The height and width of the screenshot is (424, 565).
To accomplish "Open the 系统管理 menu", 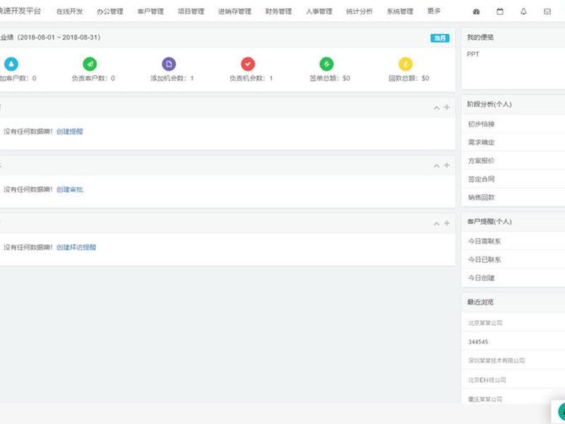I will (400, 11).
